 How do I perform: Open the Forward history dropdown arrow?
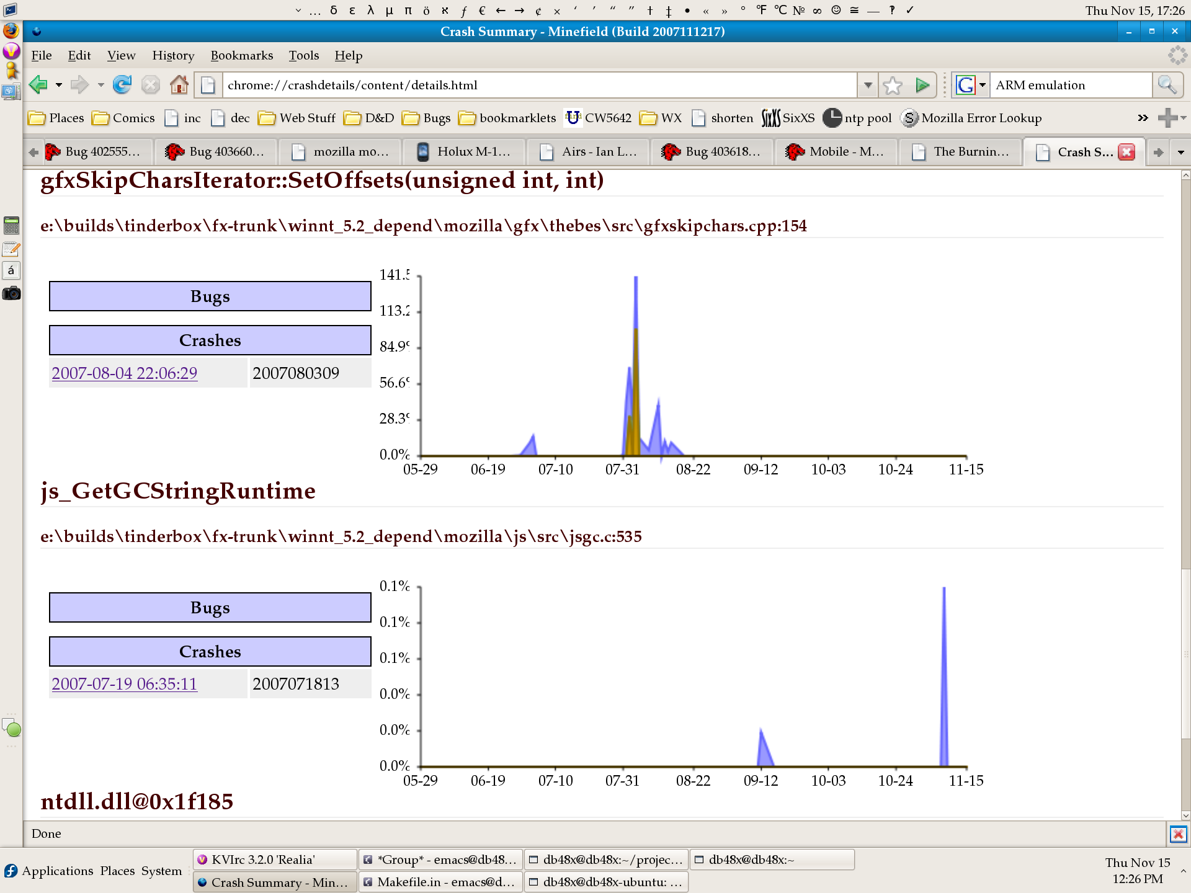(100, 85)
